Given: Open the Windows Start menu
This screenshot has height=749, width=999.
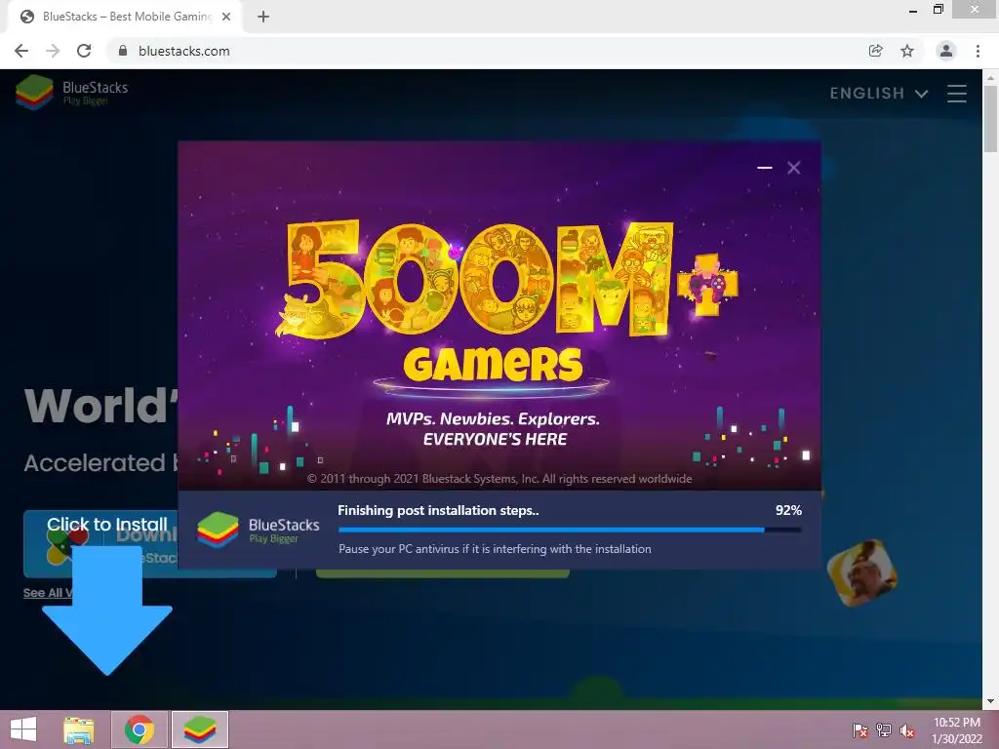Looking at the screenshot, I should [23, 729].
